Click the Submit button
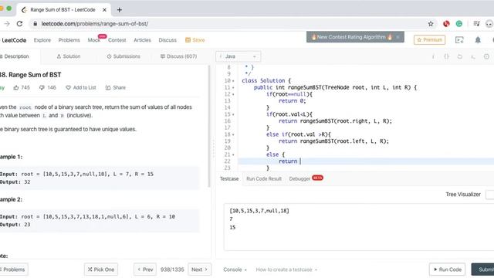 [x=483, y=270]
